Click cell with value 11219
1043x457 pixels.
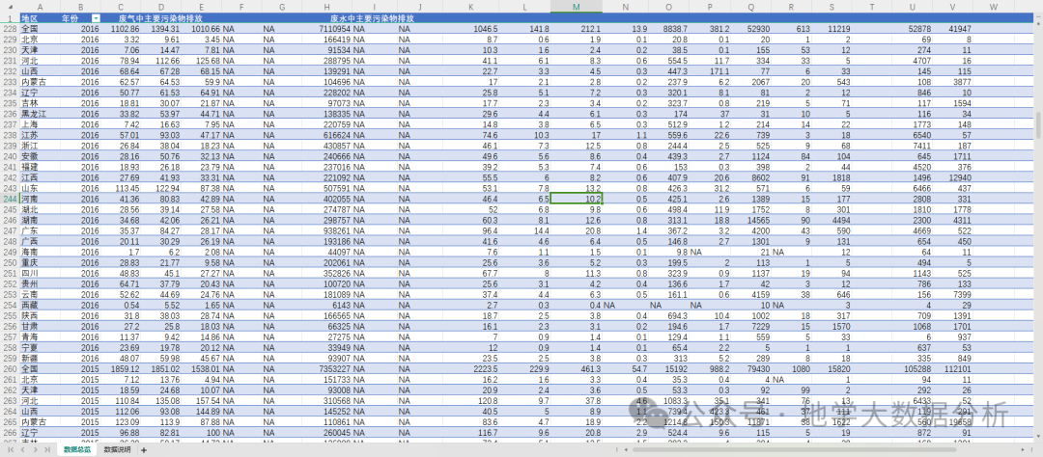832,29
